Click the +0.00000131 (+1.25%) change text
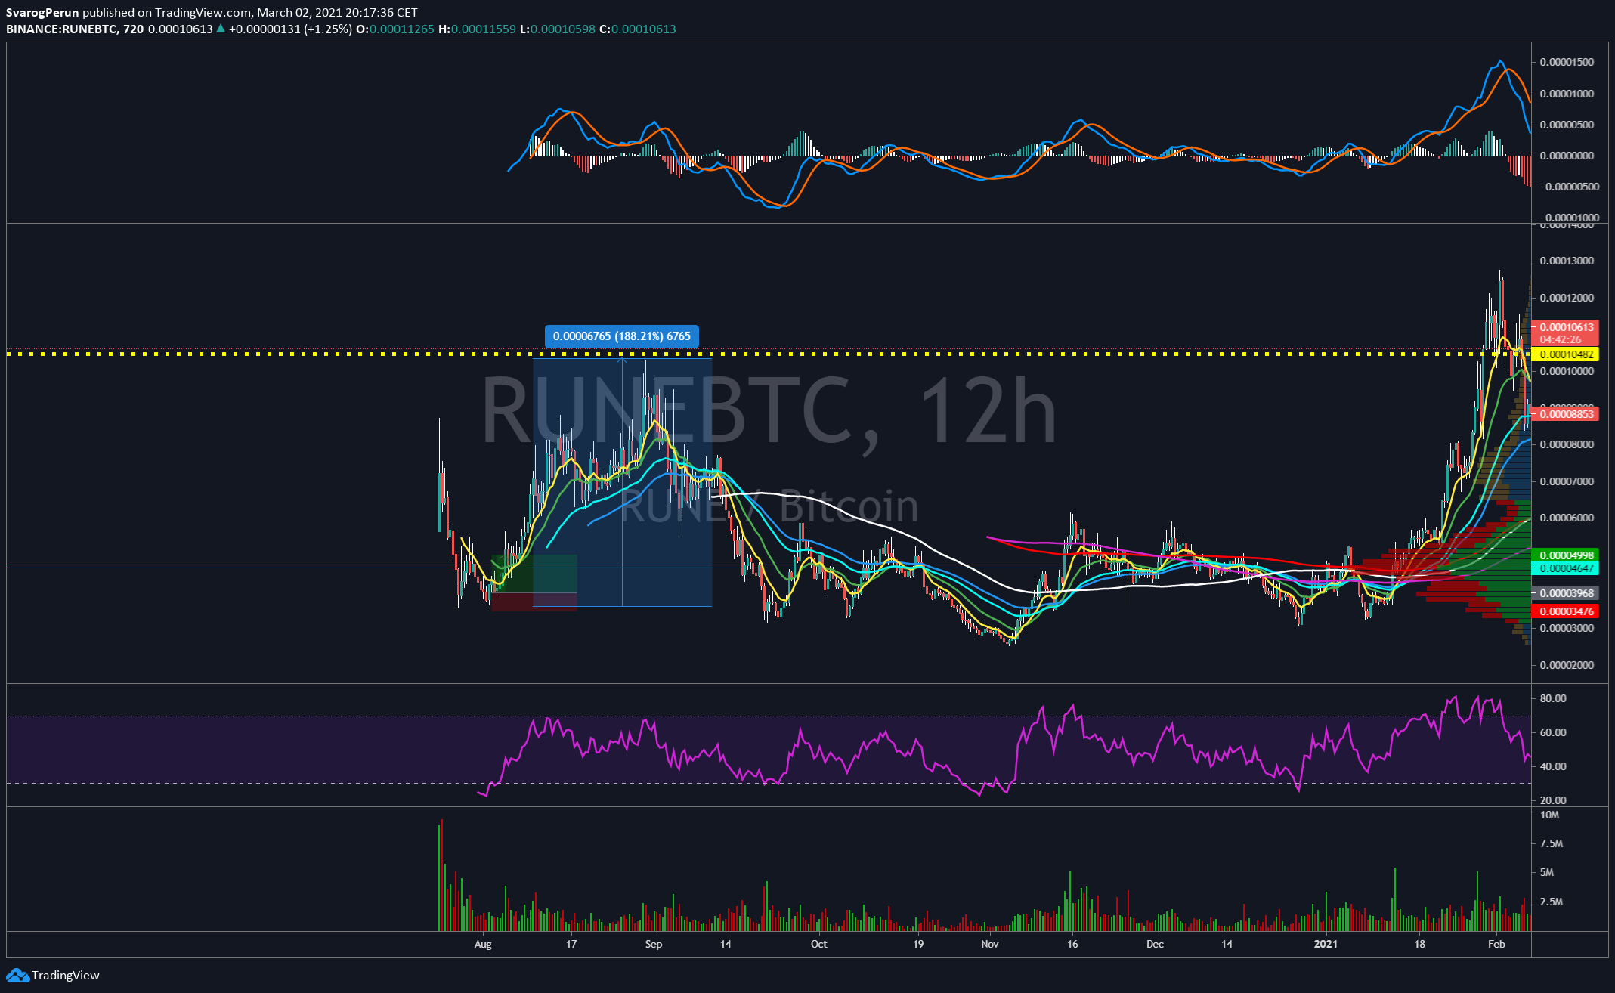The image size is (1615, 993). (290, 29)
